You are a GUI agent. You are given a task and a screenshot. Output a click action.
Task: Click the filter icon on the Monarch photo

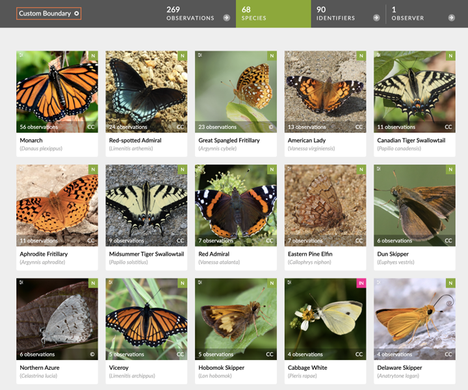[21, 55]
